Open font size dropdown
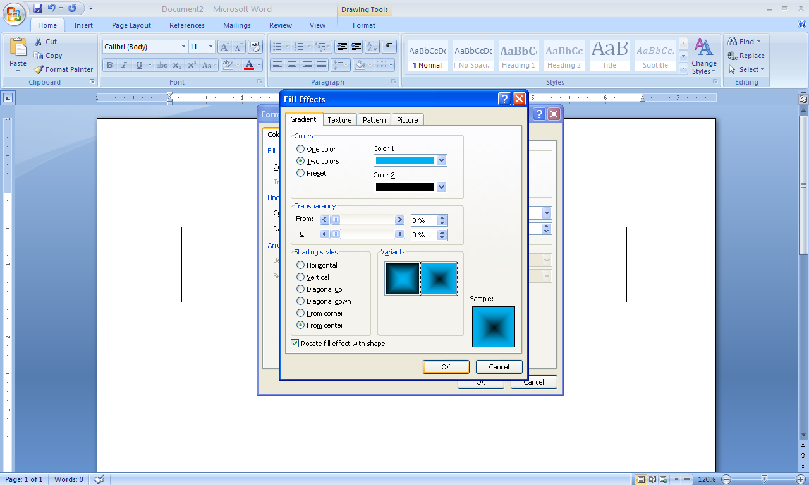 (x=211, y=47)
